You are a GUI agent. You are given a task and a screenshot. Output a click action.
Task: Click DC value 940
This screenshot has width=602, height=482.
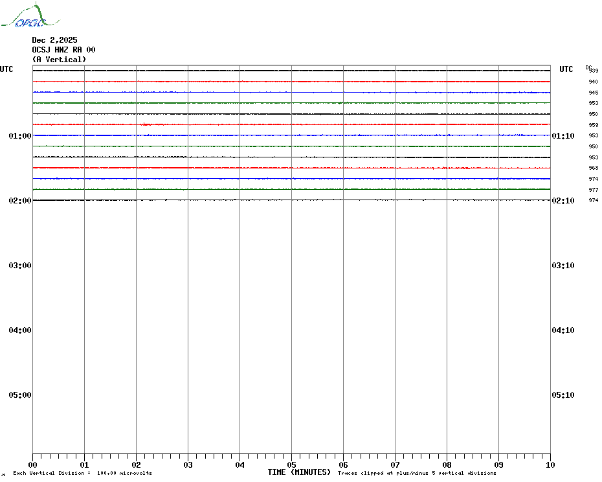(x=593, y=82)
